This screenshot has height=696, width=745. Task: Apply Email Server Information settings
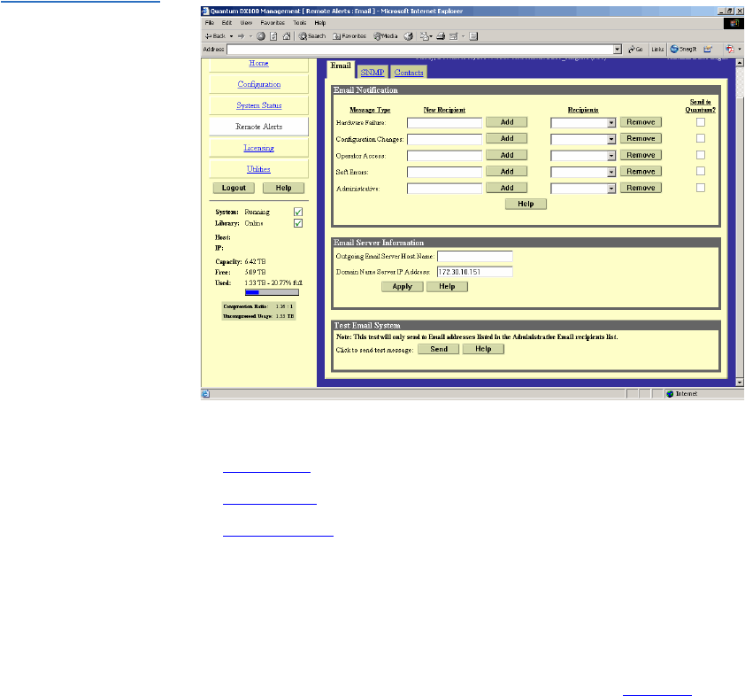(402, 287)
